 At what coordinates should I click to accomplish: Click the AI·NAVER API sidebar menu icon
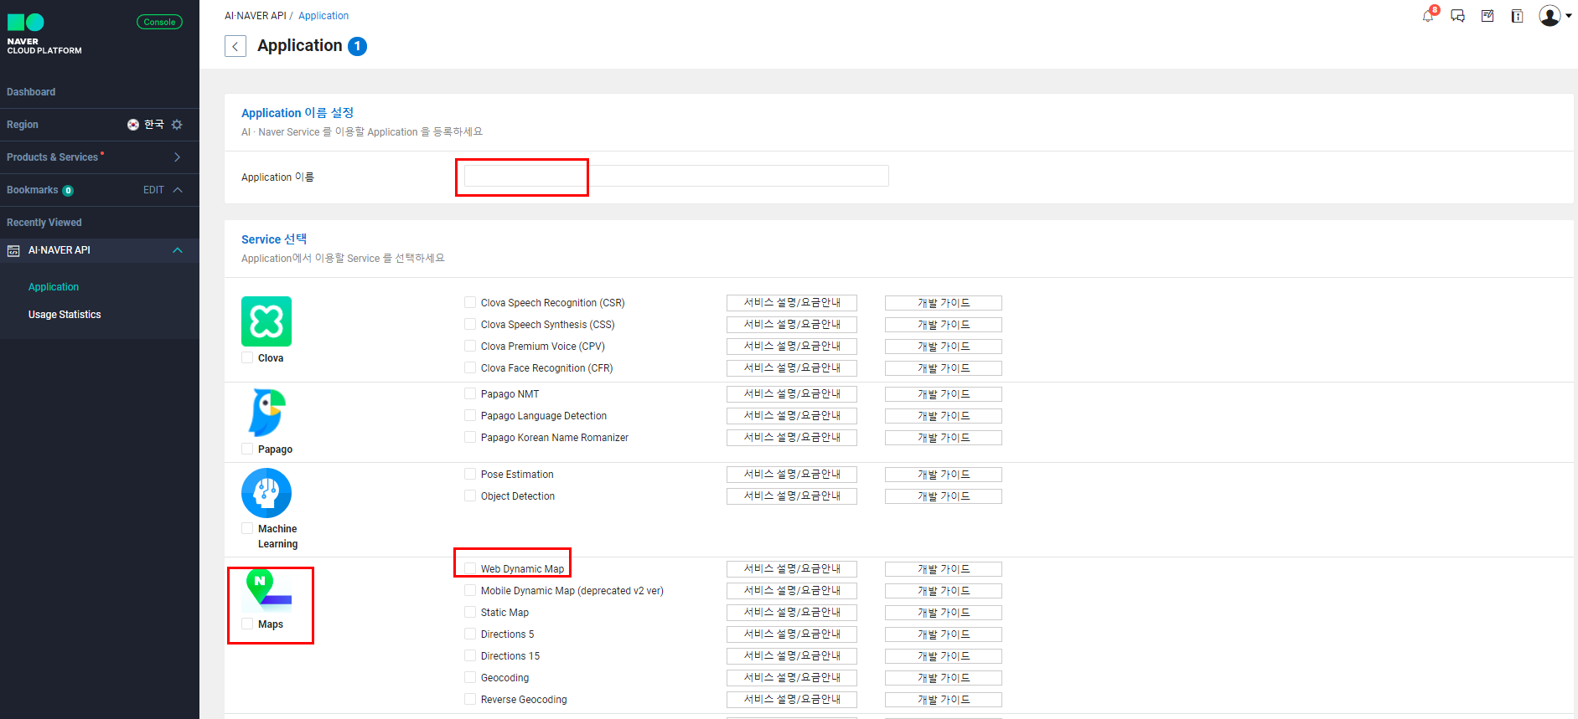coord(13,251)
